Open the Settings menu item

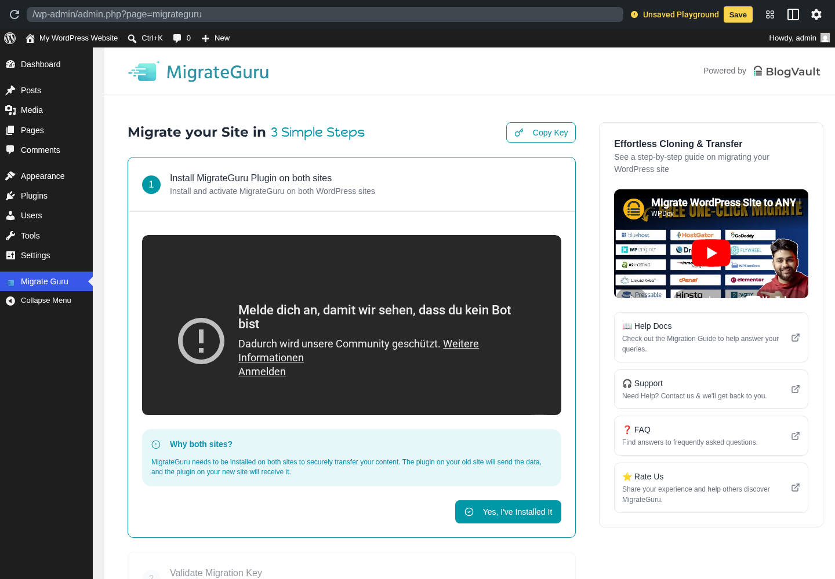pyautogui.click(x=46, y=255)
